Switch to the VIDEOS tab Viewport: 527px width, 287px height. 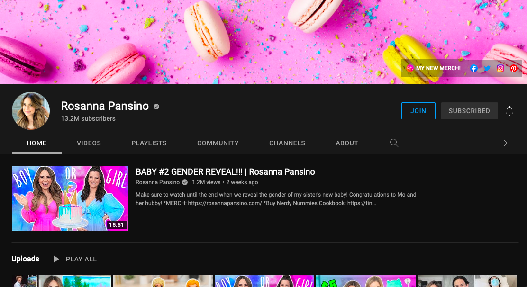[x=89, y=143]
